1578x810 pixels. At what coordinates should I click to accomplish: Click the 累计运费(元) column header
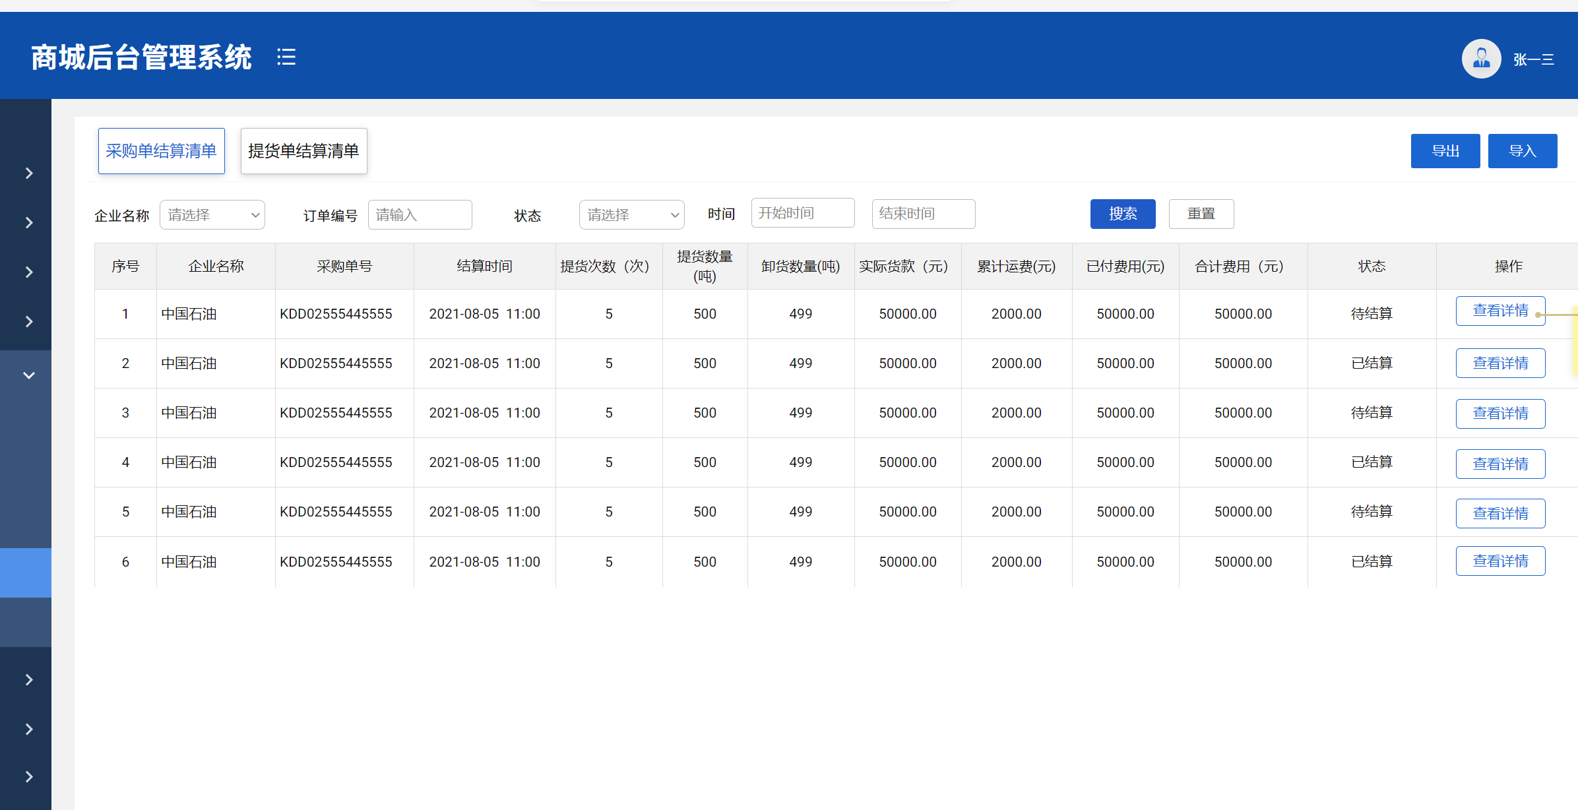point(1017,266)
